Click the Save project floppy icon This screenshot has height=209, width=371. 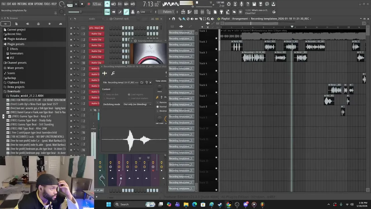tap(254, 4)
